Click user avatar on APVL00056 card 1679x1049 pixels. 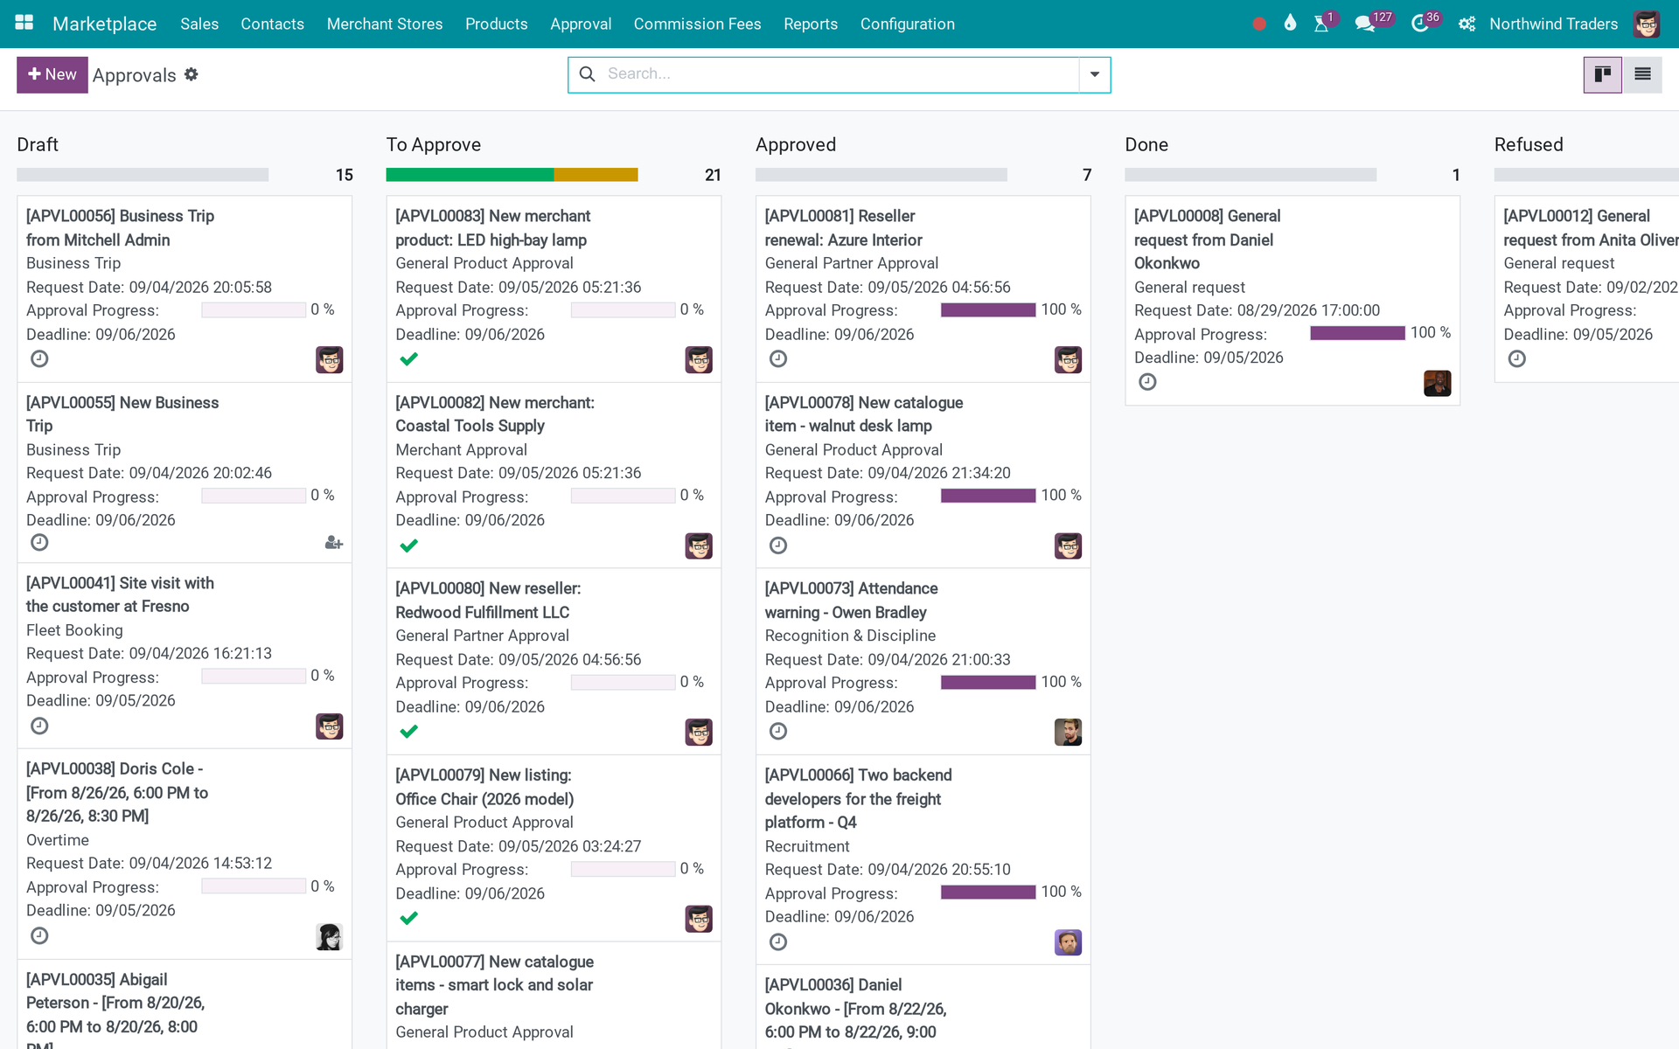tap(330, 359)
